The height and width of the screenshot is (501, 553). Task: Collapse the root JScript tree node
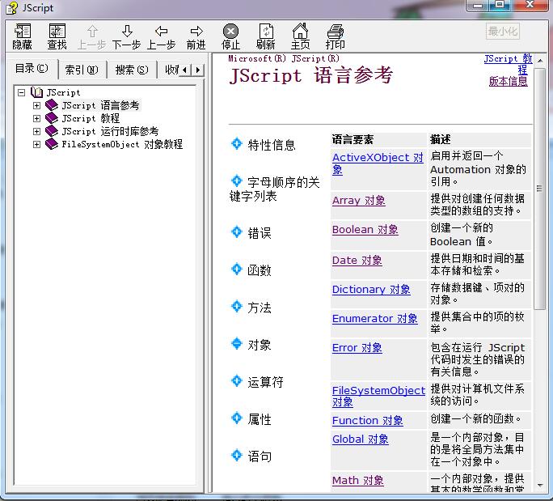pyautogui.click(x=22, y=92)
